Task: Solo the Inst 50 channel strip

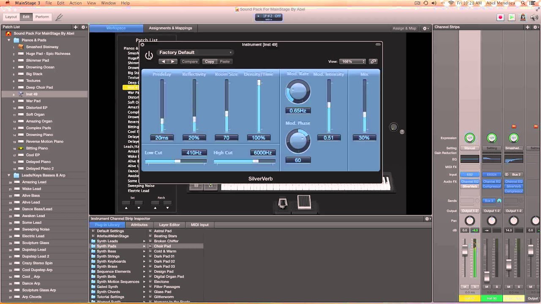Action: (x=497, y=287)
